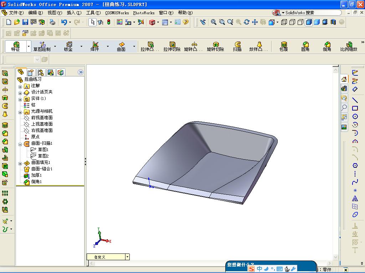Viewport: 365px width, 273px height.
Task: Click the Sweep (扫描) toolbar button
Action: [237, 47]
